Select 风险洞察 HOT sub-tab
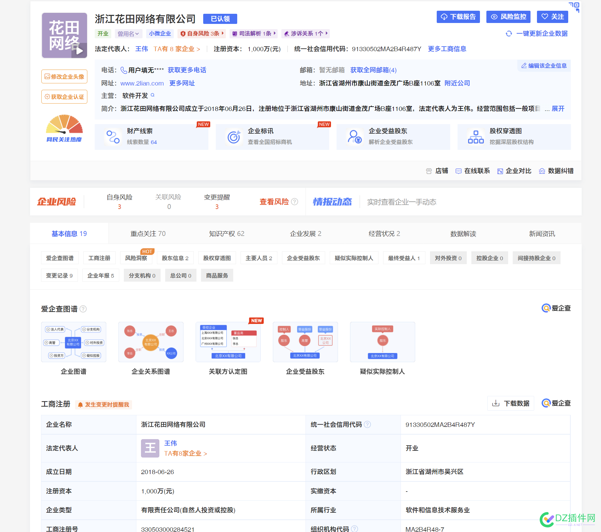 coord(136,258)
